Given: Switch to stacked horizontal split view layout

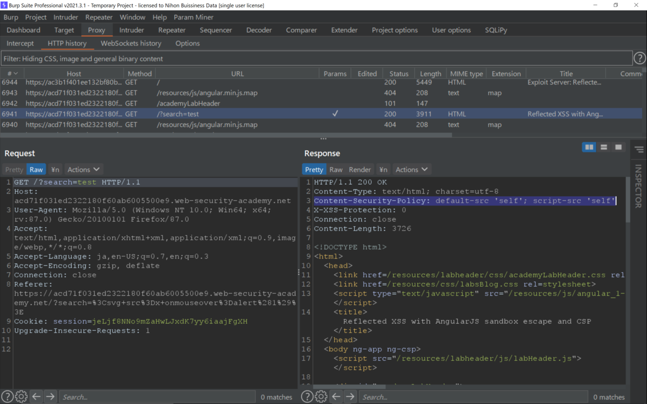Looking at the screenshot, I should click(603, 147).
